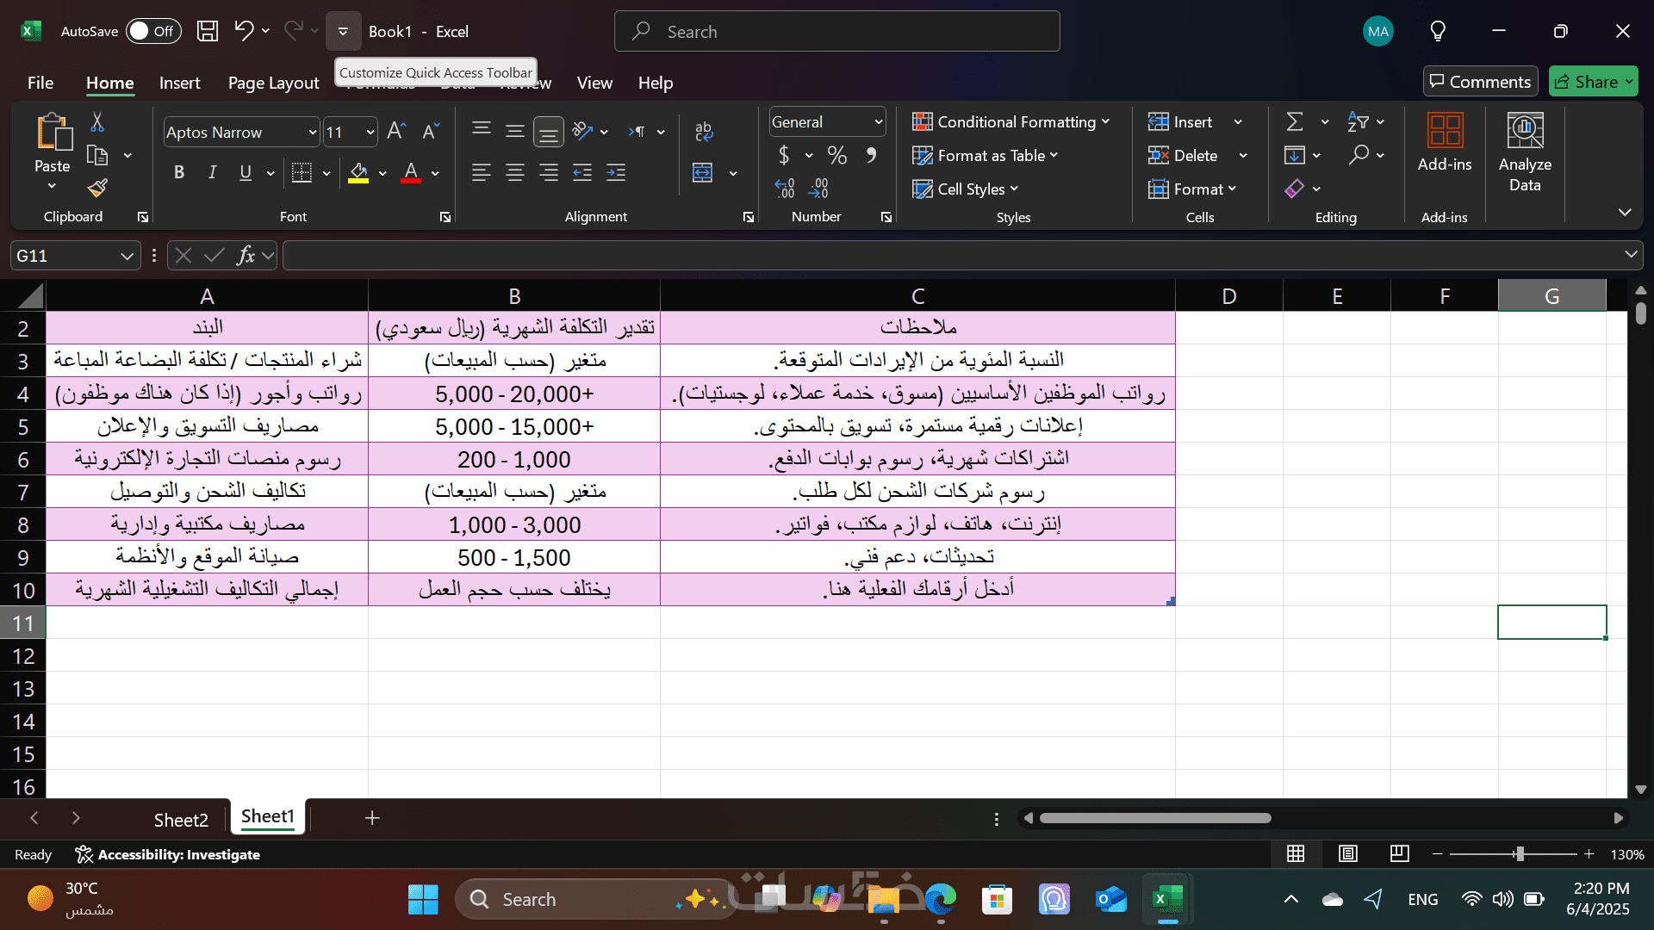This screenshot has width=1654, height=930.
Task: Click the Format Painter brush icon
Action: (97, 188)
